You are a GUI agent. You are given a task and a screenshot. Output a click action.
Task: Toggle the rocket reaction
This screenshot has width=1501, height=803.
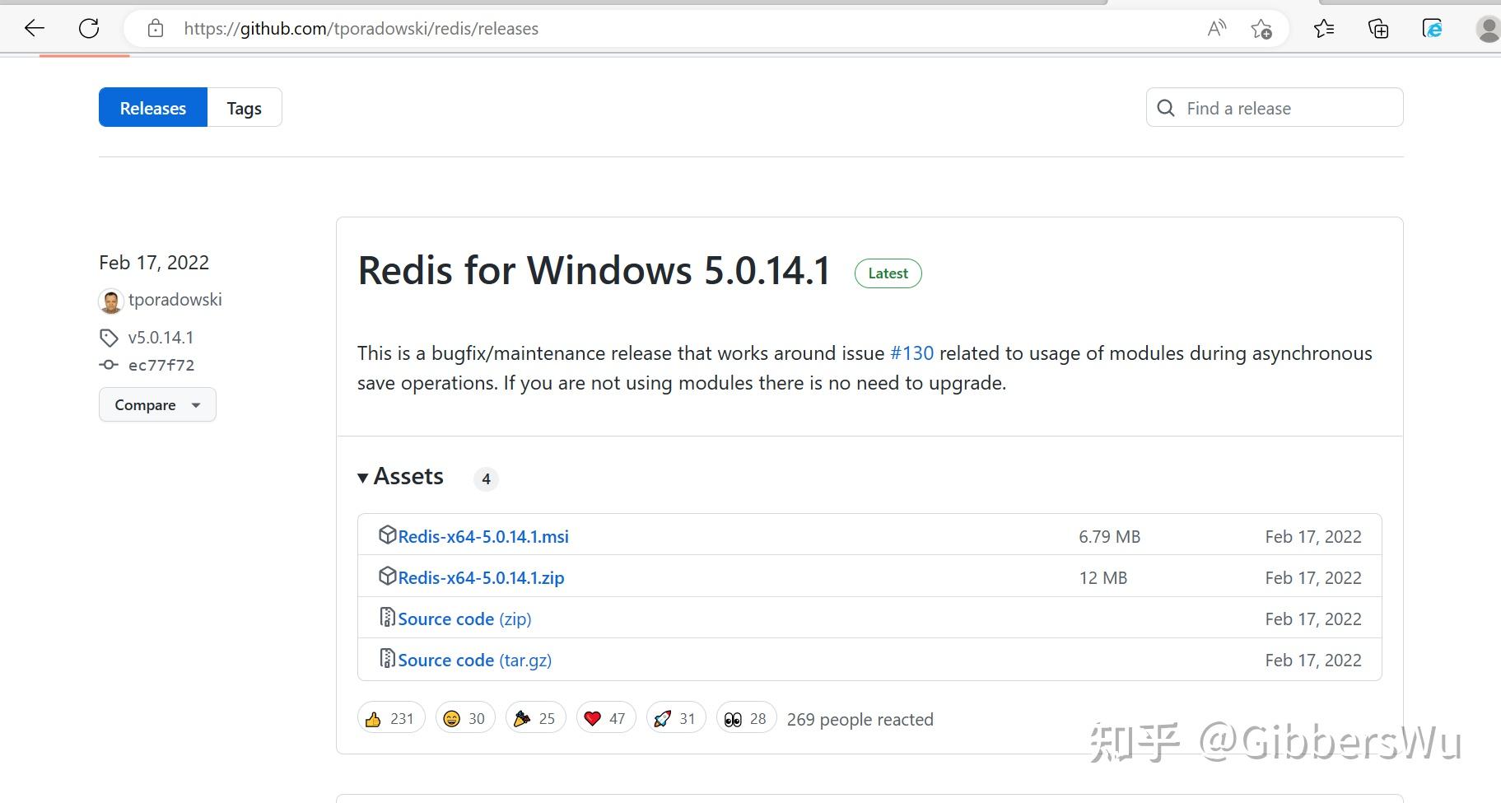pyautogui.click(x=675, y=717)
